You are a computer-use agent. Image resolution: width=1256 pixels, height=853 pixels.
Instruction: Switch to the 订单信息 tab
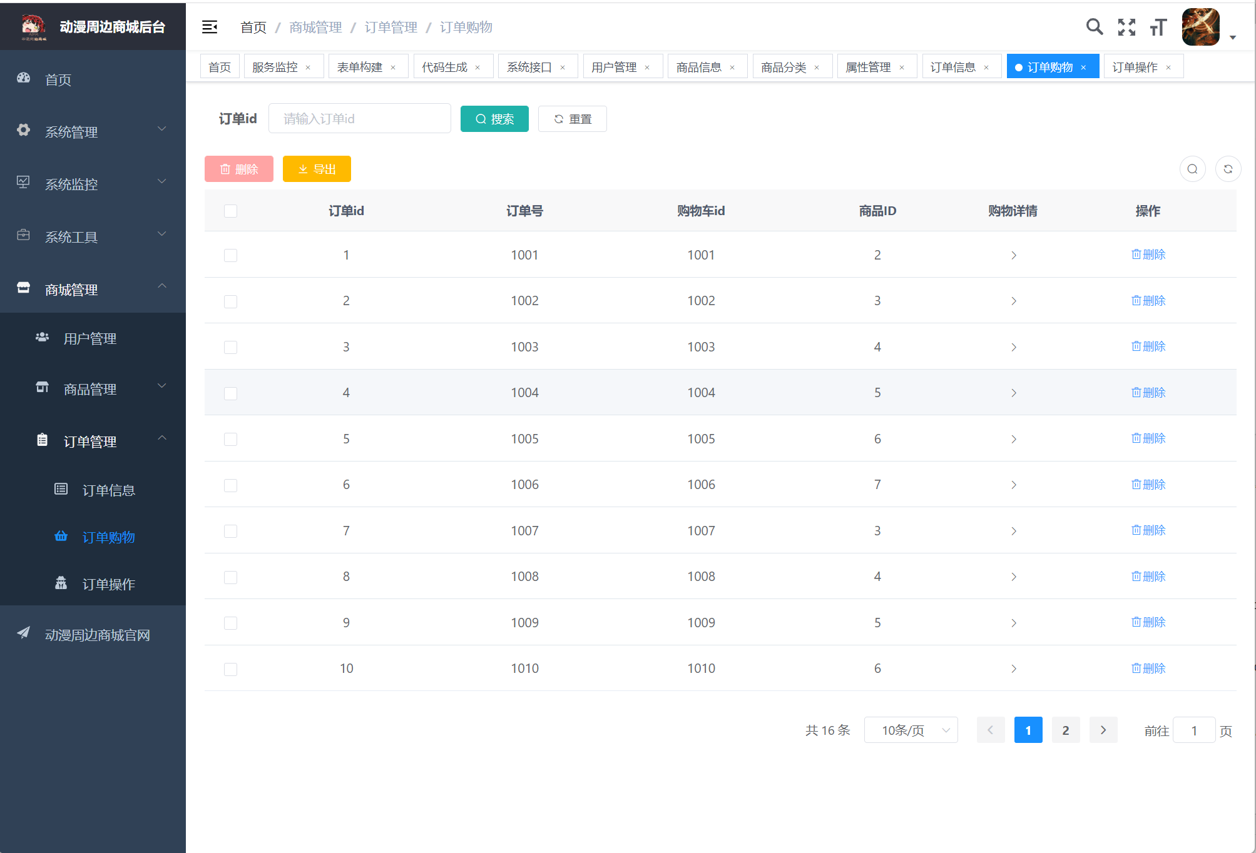pos(952,67)
